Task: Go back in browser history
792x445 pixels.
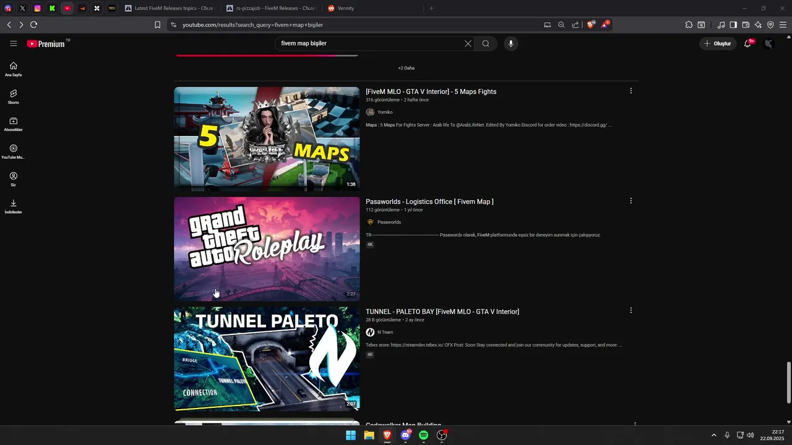Action: (x=9, y=25)
